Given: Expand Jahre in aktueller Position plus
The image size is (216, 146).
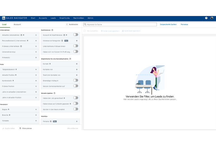Looking at the screenshot, I should click(x=36, y=97).
